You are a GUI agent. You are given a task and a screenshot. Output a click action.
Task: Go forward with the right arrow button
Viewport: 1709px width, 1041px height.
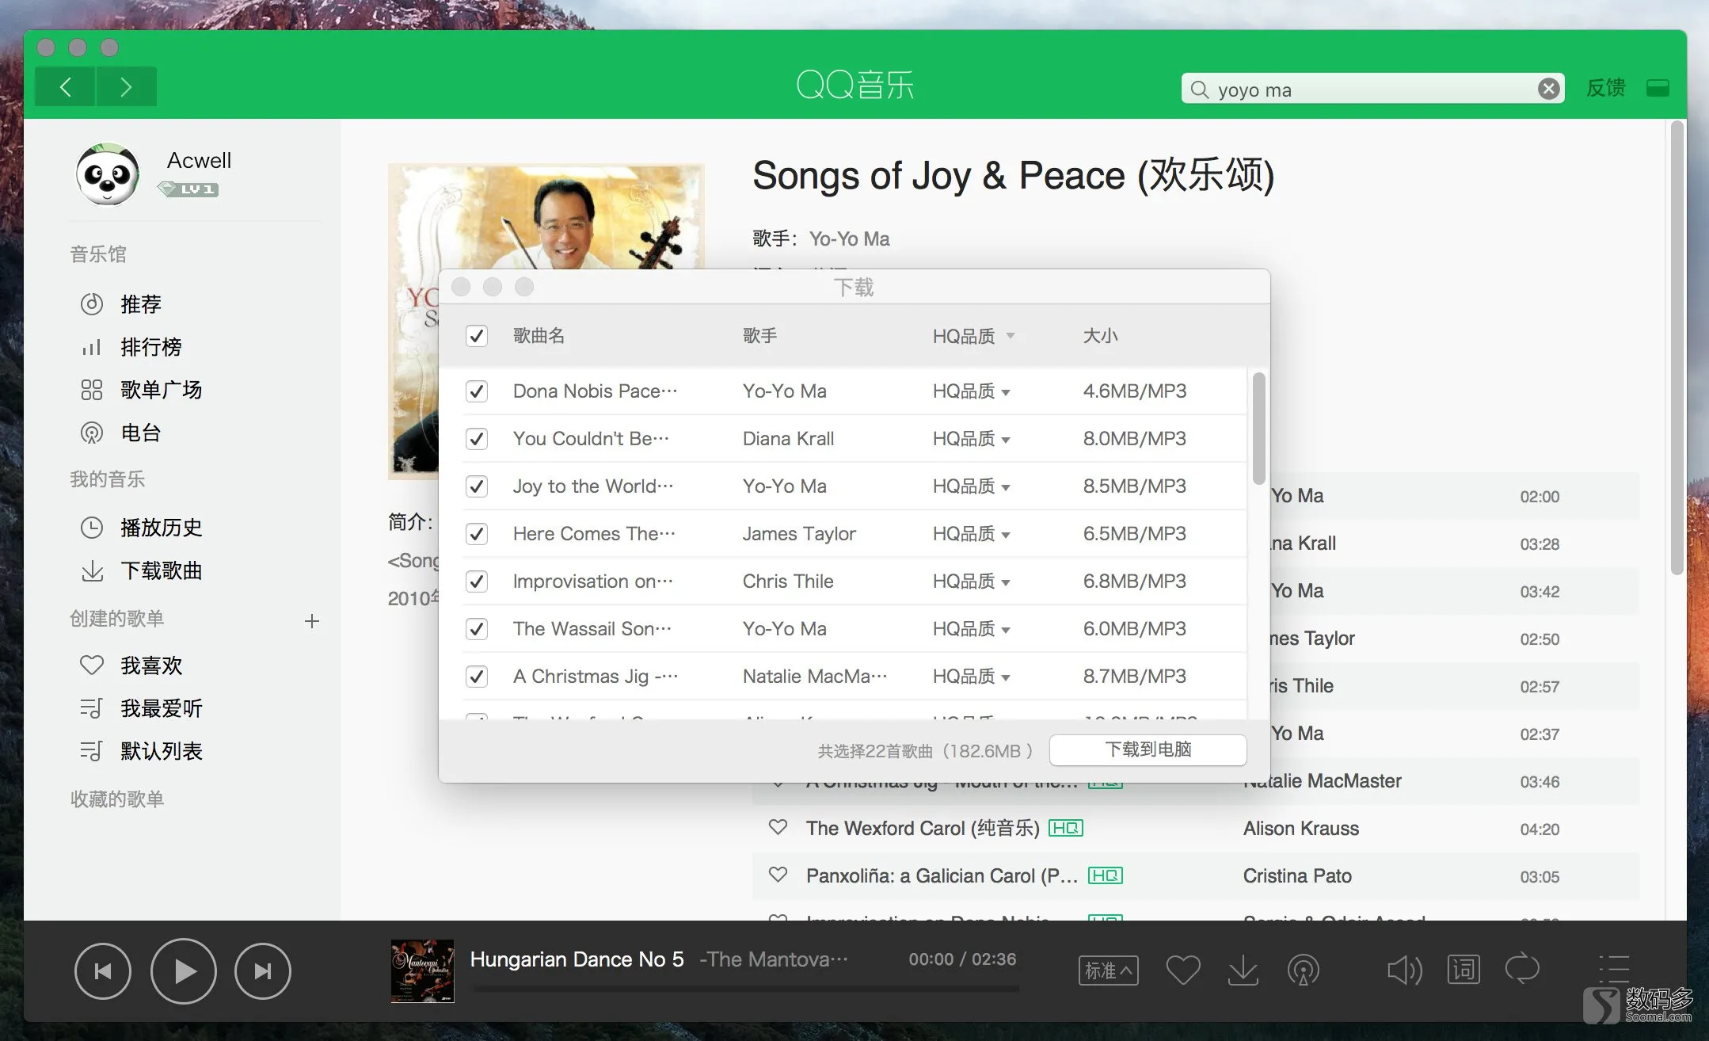coord(126,87)
